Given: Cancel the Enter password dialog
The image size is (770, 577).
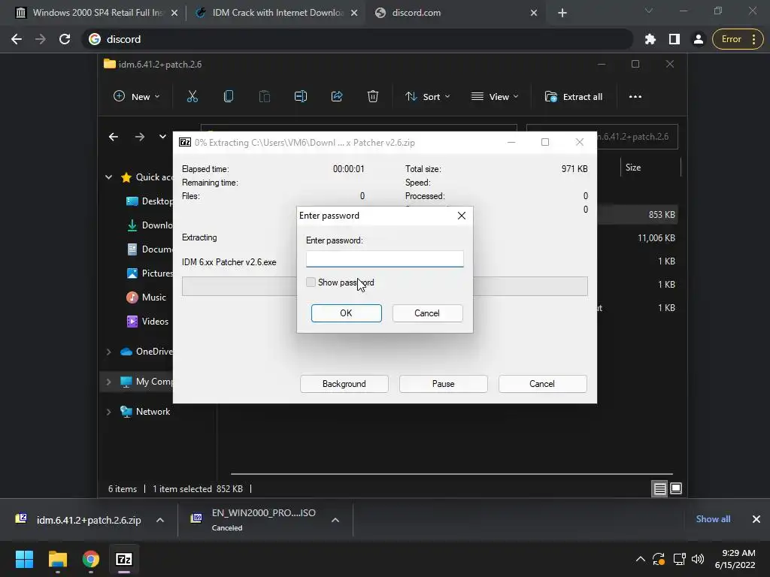Looking at the screenshot, I should (x=427, y=313).
